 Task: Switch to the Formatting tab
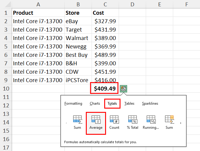tap(73, 103)
